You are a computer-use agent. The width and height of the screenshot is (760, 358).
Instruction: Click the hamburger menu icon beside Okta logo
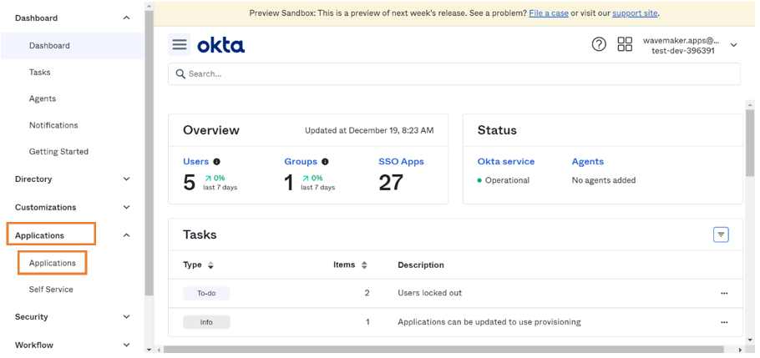click(179, 45)
